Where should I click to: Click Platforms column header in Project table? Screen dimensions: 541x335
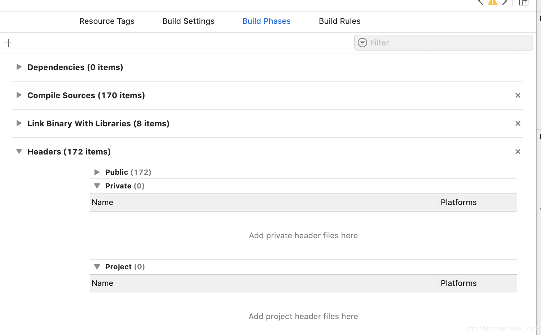(478, 283)
